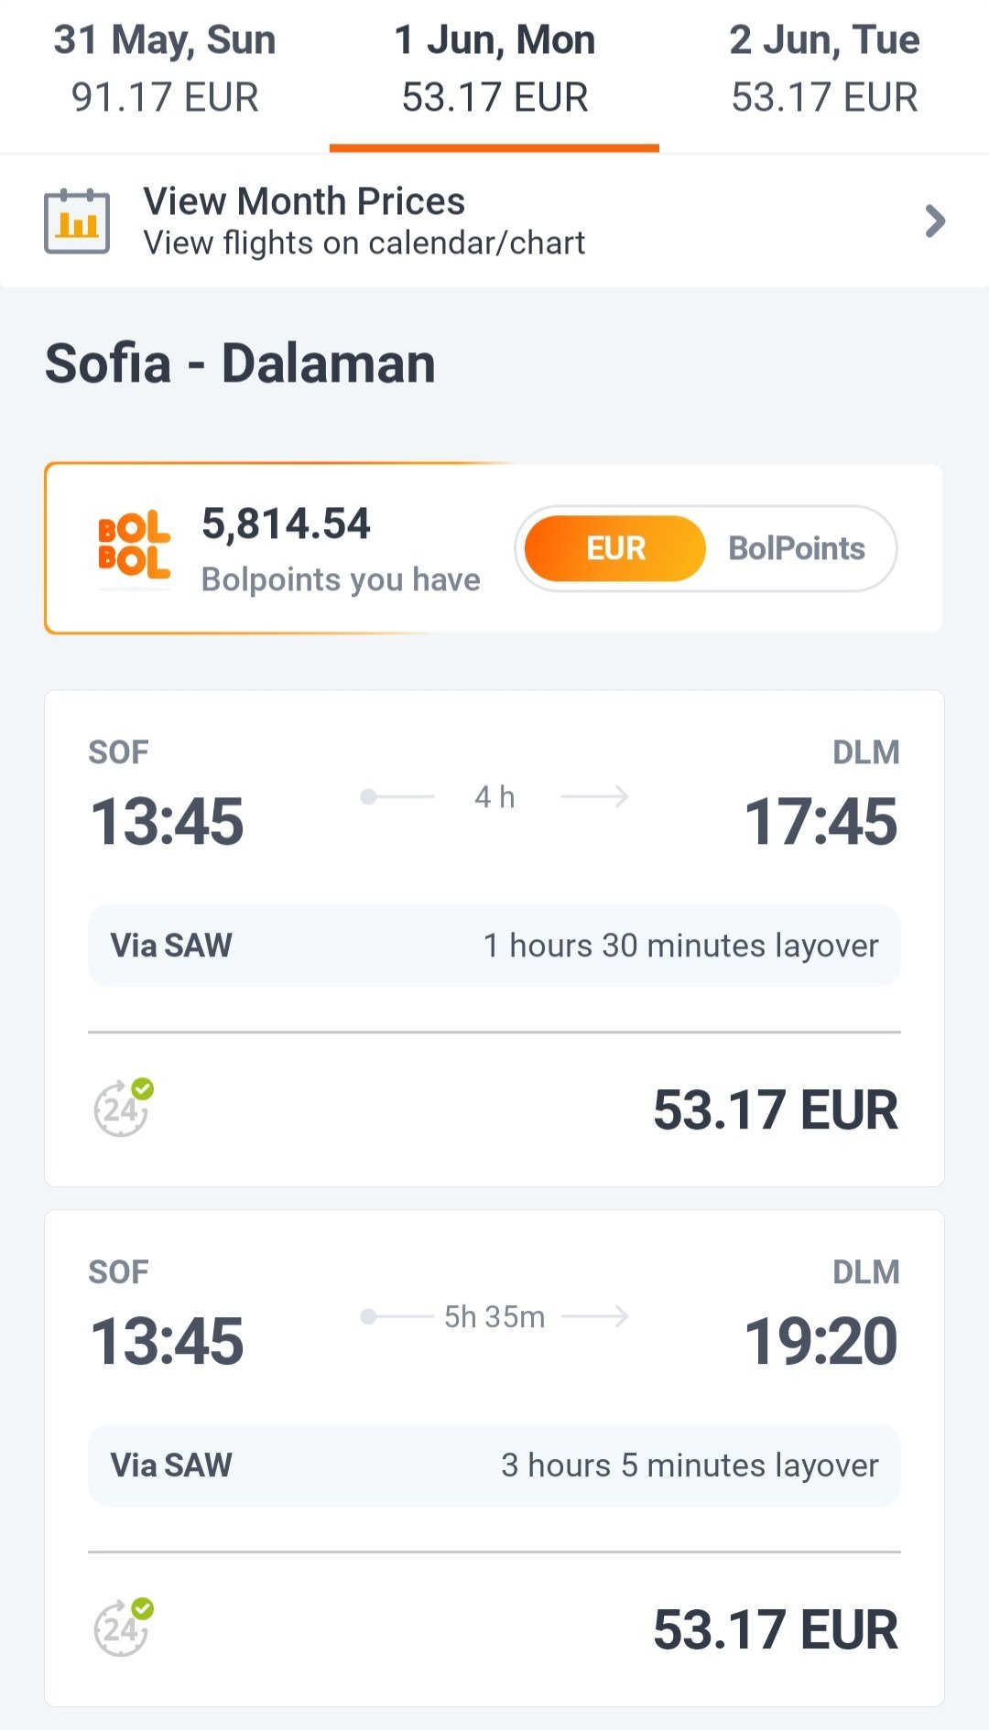Tap the 5,814.54 Bolpoints balance
The height and width of the screenshot is (1730, 989).
286,524
